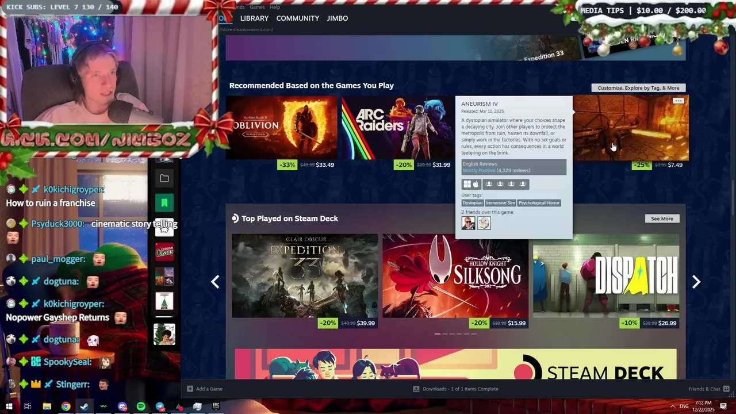The image size is (736, 414).
Task: Open Windows notification center icon
Action: [x=723, y=407]
